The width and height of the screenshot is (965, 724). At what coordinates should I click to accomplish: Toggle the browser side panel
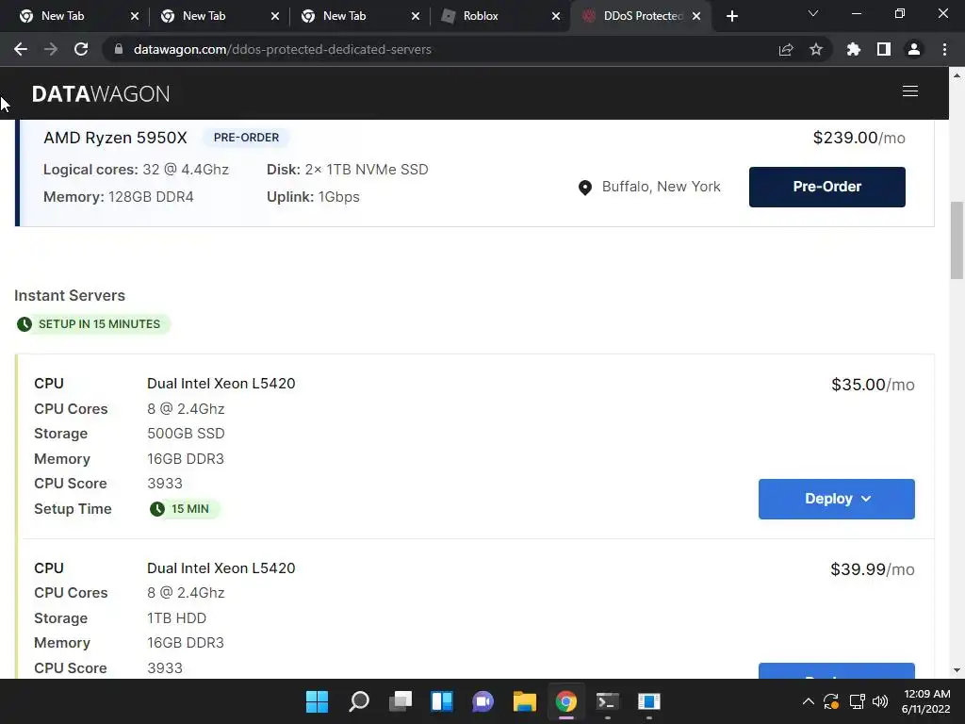(x=884, y=49)
